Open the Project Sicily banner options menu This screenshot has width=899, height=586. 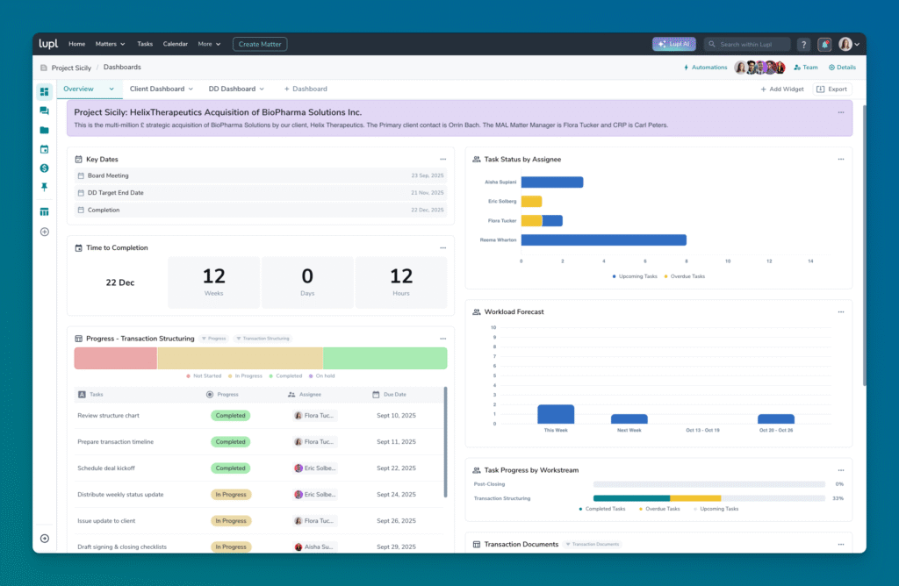click(x=840, y=112)
